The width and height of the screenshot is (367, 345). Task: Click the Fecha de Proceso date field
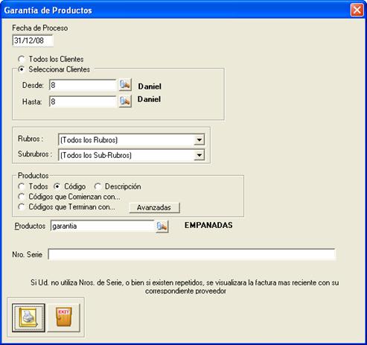click(33, 40)
